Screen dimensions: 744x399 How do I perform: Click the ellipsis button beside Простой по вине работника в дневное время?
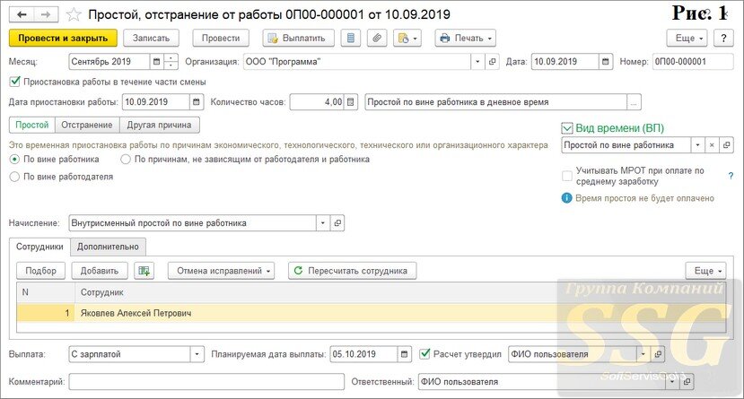pos(634,102)
